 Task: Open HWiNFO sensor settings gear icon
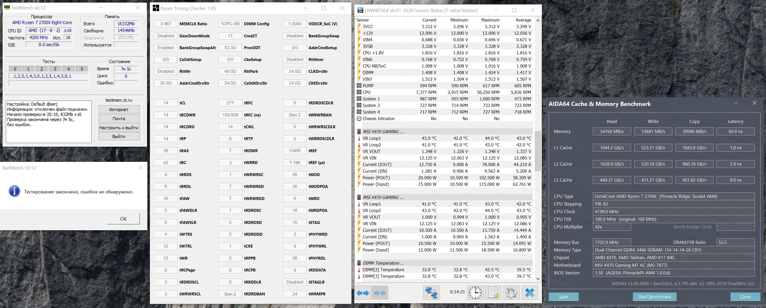click(x=511, y=293)
